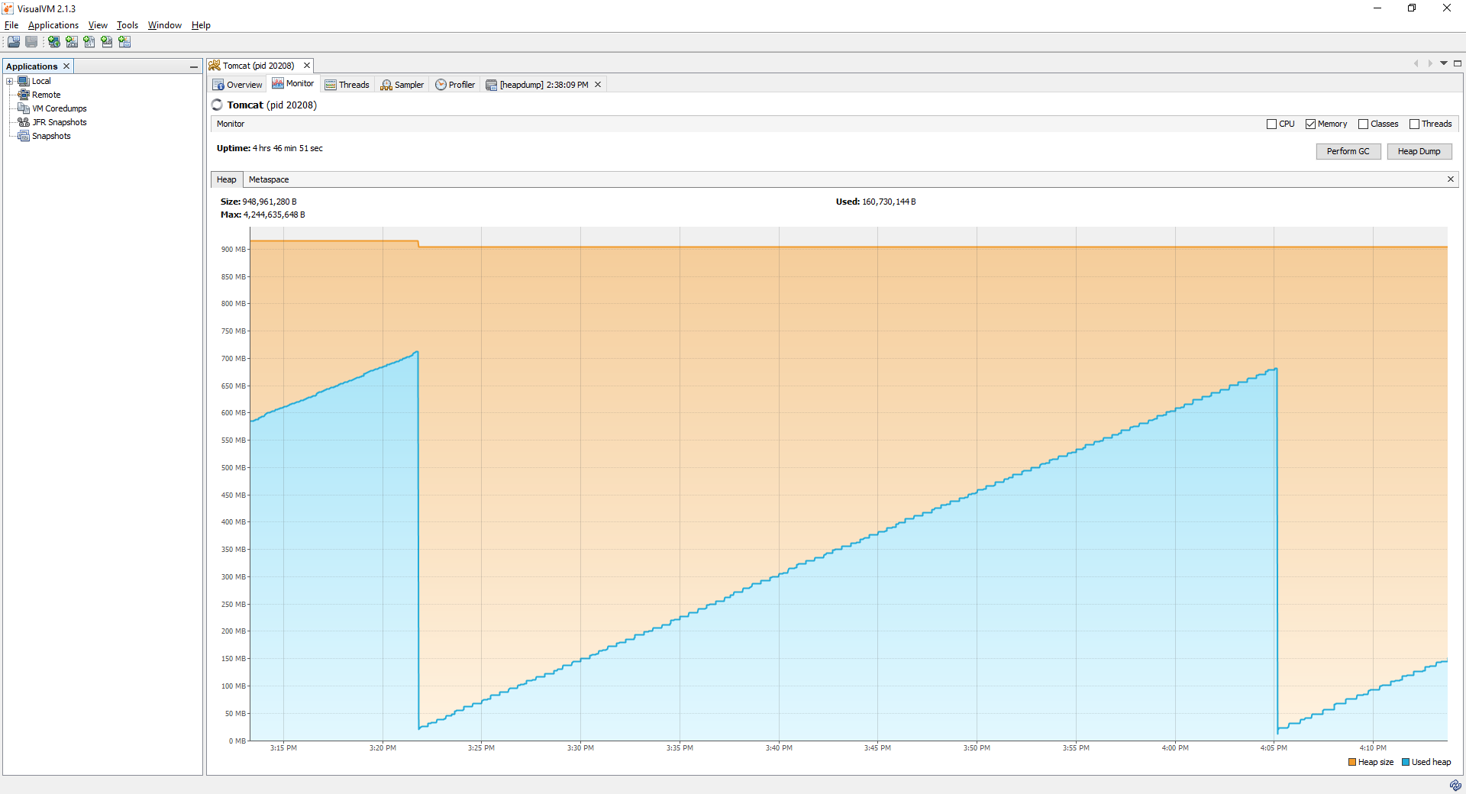The width and height of the screenshot is (1466, 794).
Task: Click the heapdump tab icon
Action: pyautogui.click(x=492, y=85)
